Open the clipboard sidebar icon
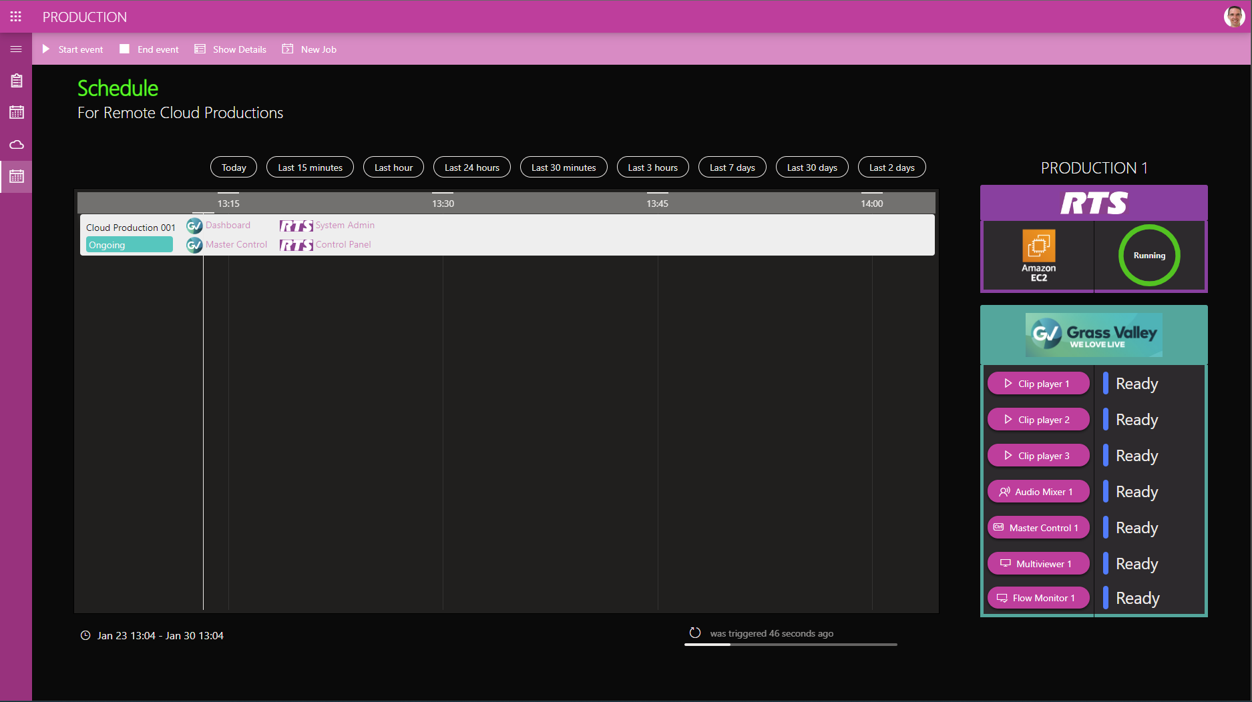The height and width of the screenshot is (702, 1252). (17, 81)
